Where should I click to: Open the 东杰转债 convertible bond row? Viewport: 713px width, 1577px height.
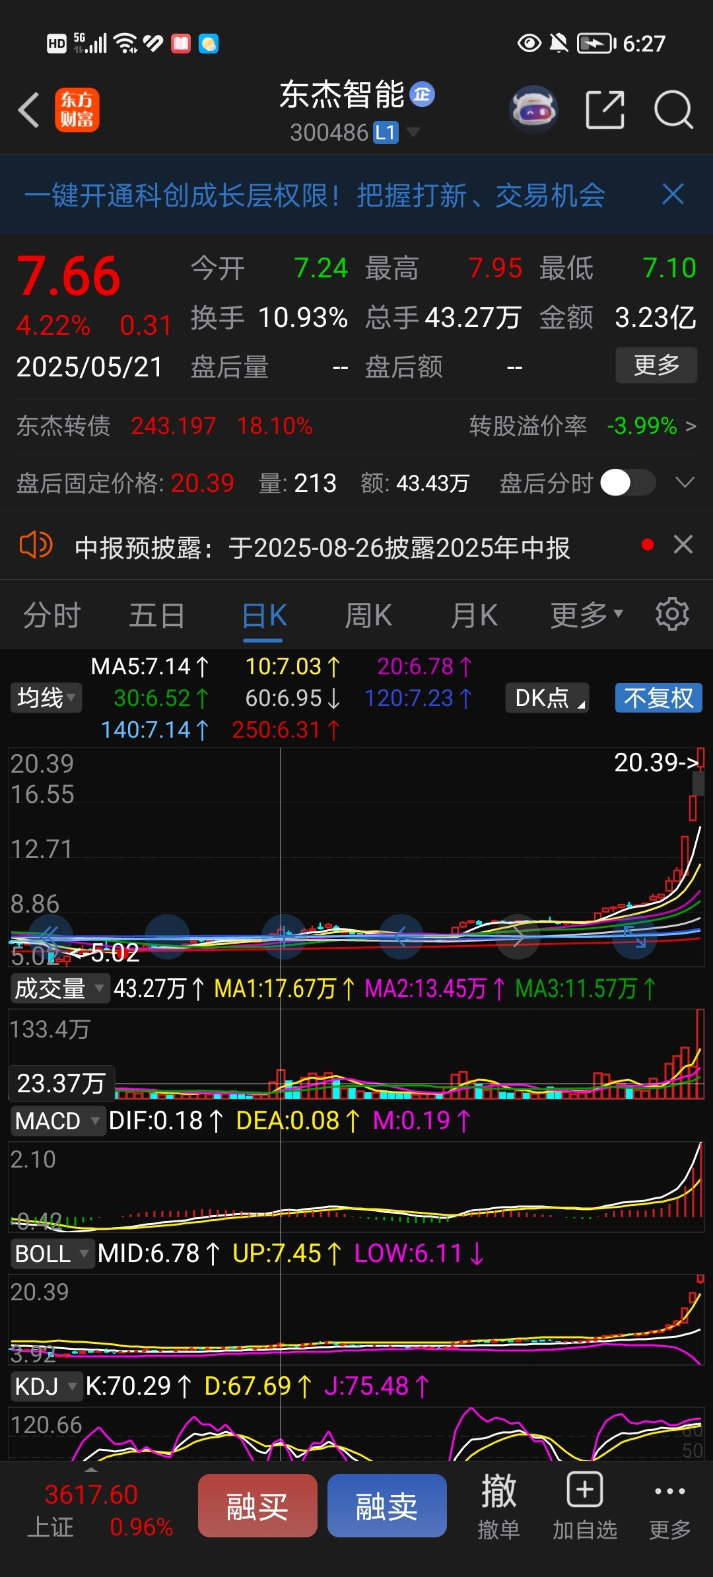click(x=164, y=426)
